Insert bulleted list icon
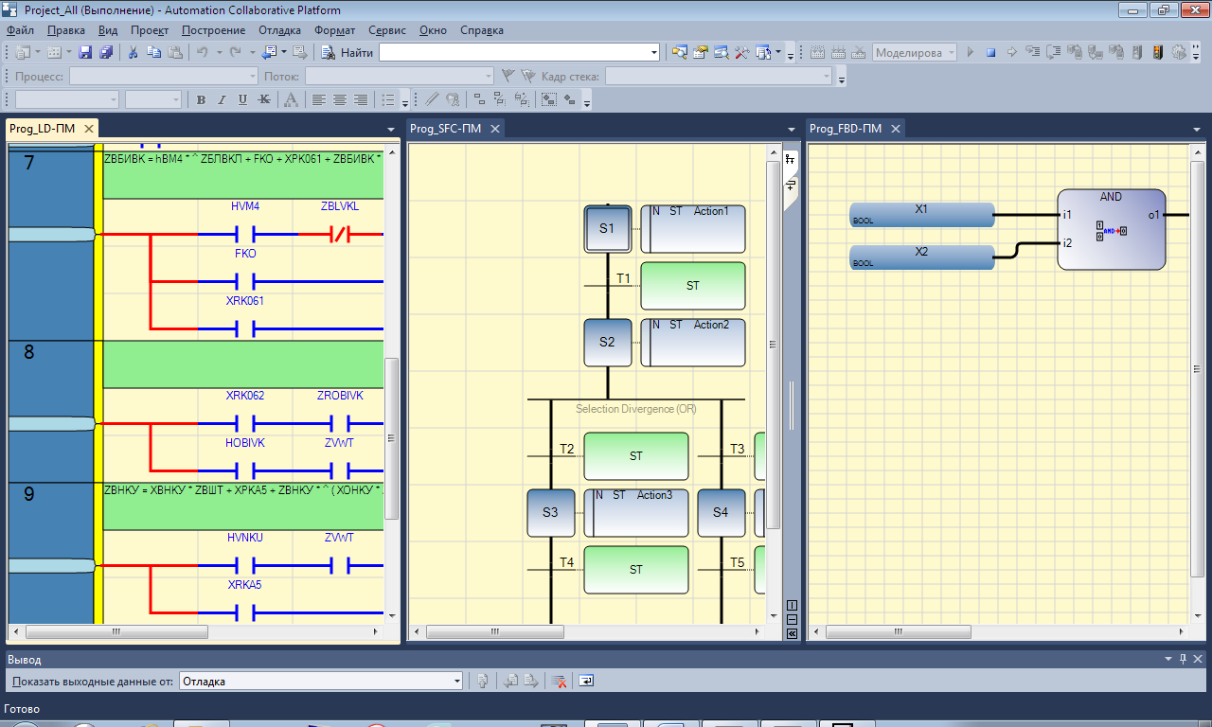Viewport: 1212px width, 727px height. coord(388,99)
